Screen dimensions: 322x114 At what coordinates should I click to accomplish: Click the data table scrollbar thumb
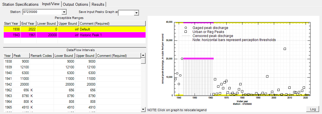pyautogui.click(x=143, y=61)
